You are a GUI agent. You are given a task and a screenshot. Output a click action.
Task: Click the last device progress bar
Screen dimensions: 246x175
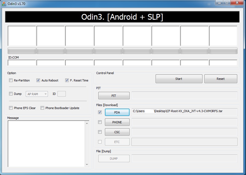(223, 51)
